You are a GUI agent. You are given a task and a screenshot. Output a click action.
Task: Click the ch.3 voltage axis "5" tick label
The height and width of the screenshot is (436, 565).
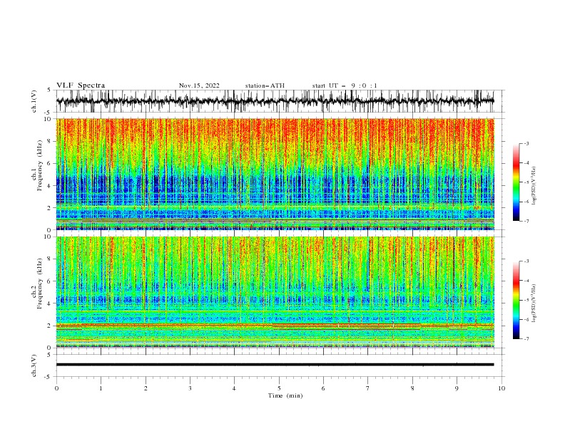coord(50,355)
